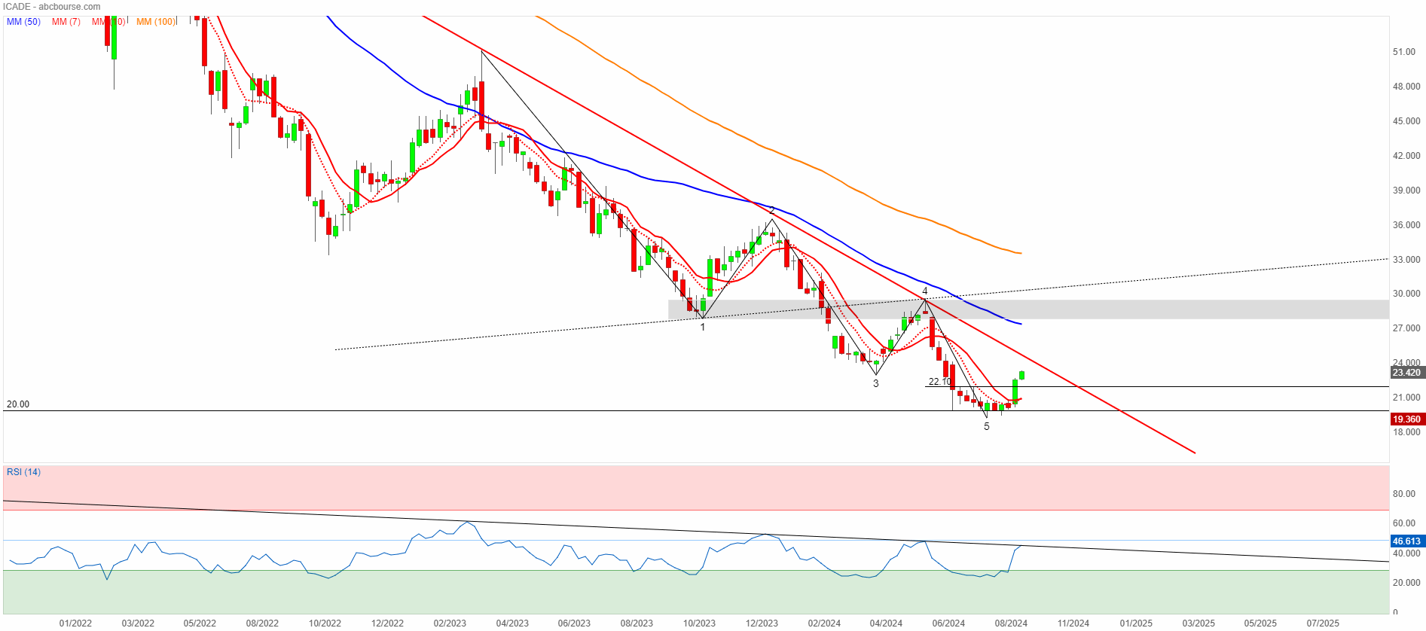Click the 11/2024 date axis label
The height and width of the screenshot is (631, 1426).
1073,623
